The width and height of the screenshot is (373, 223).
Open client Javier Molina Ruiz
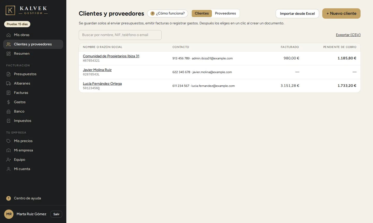97,70
